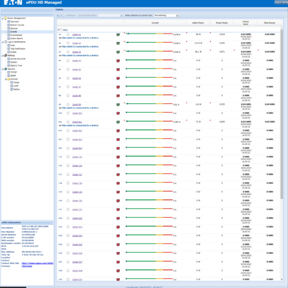
Task: Click the green status icon for Outlet B11
Action: tap(118, 122)
